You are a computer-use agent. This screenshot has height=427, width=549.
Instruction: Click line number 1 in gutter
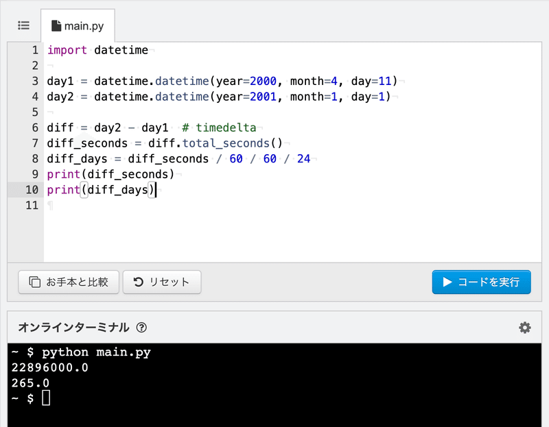pyautogui.click(x=35, y=50)
